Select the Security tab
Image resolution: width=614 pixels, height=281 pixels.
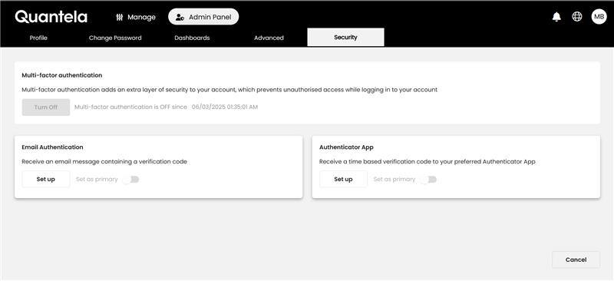coord(345,37)
